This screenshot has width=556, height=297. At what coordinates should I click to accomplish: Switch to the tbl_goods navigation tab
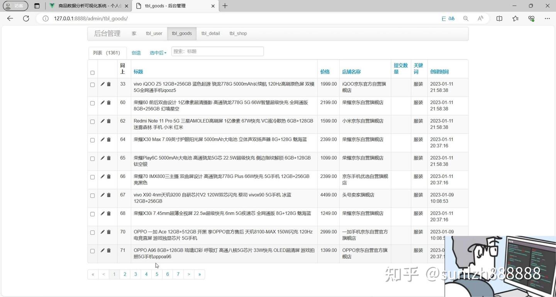182,34
